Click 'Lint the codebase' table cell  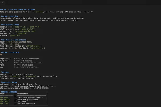pyautogui.click(x=26, y=104)
